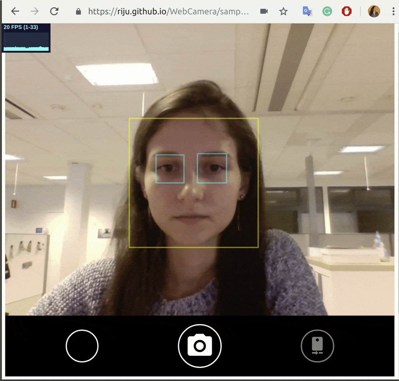Focus the riju.github.io URL address bar
Screen dimensions: 399x381
pos(168,12)
